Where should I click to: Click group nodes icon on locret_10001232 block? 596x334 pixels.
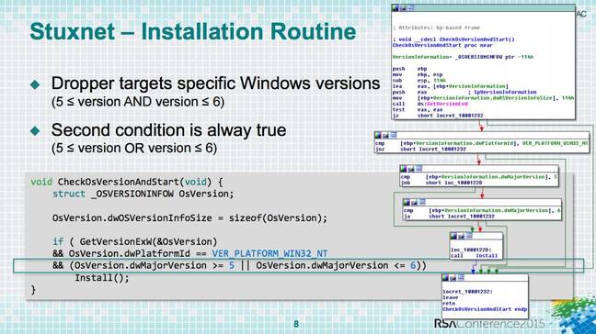(461, 277)
